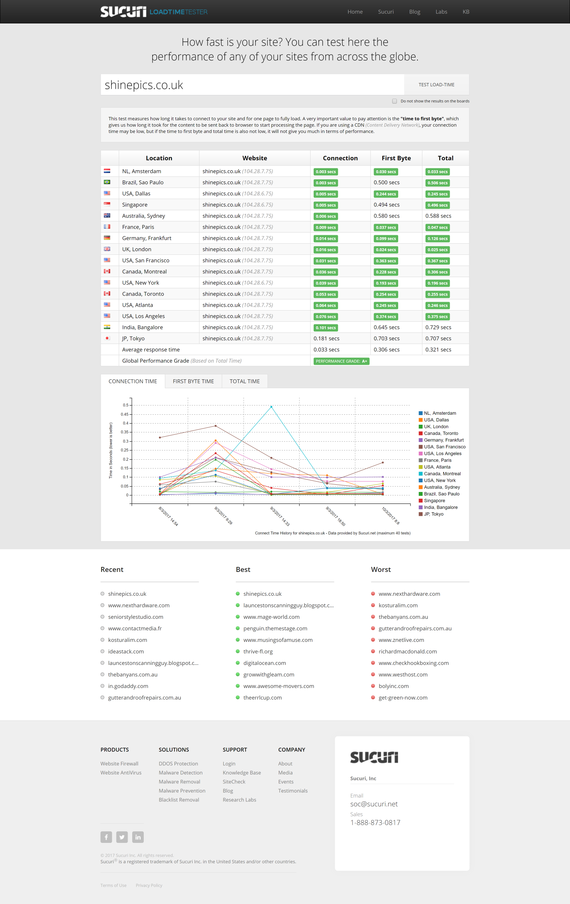Open the Labs nav menu item
Screen dimensions: 570x904
click(x=441, y=12)
